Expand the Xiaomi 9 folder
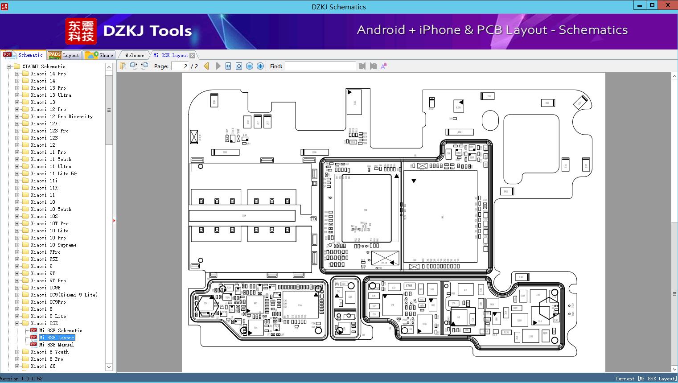Viewport: 678px width, 383px height. click(x=17, y=266)
